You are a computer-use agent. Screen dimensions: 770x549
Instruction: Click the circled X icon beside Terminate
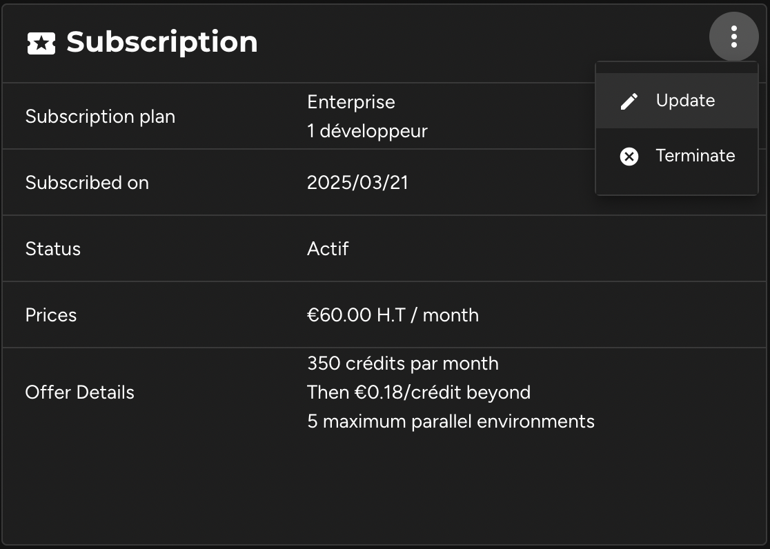point(629,157)
